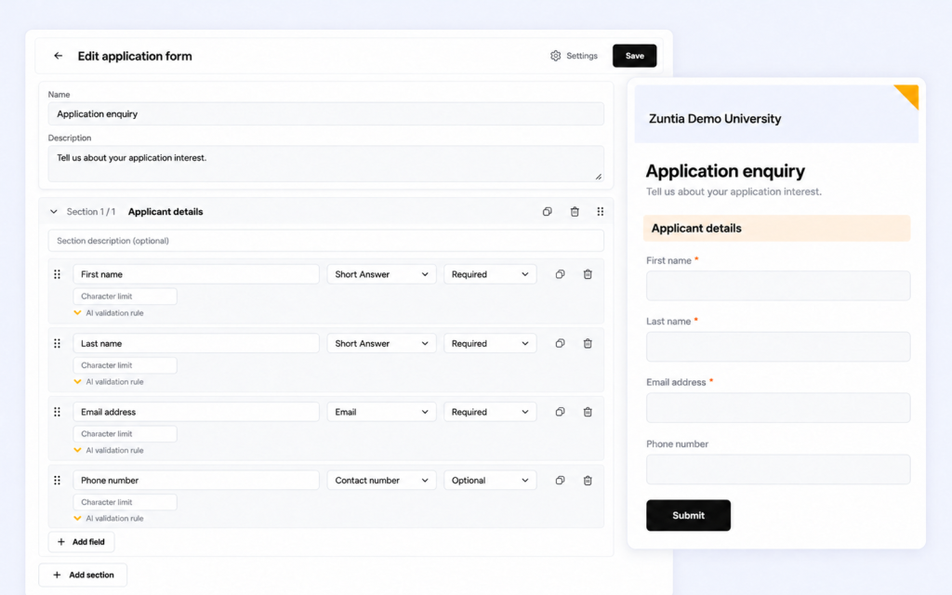Open First name type dropdown (Short Answer)
The image size is (952, 595).
(381, 274)
